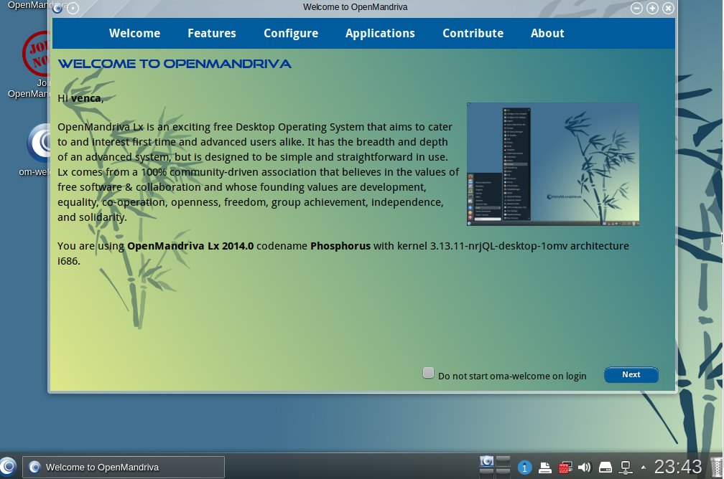Click the bold 'OpenMandriva Lx 2014.0' text
The image size is (724, 479).
190,246
